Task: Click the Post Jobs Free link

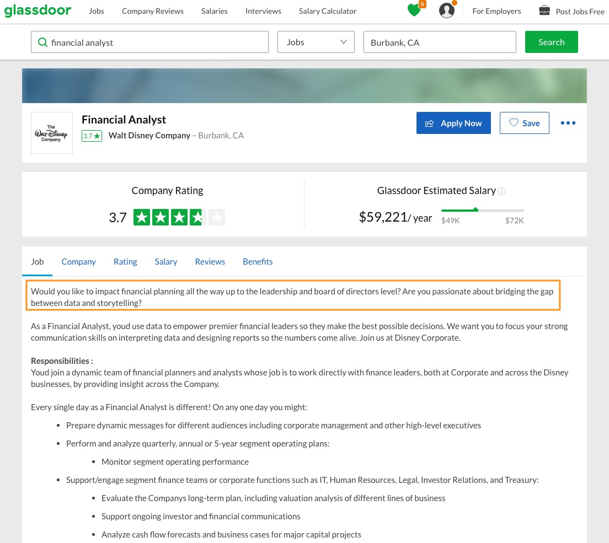Action: tap(580, 12)
